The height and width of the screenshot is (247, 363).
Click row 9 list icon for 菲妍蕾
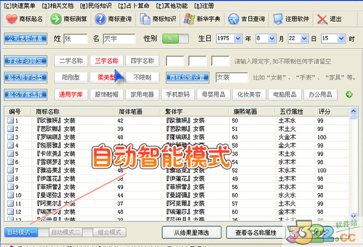pos(11,187)
